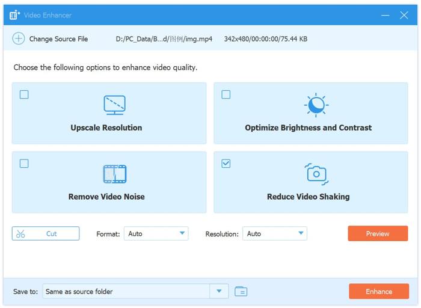421x308 pixels.
Task: Click the source file path img.mp4
Action: coord(164,39)
